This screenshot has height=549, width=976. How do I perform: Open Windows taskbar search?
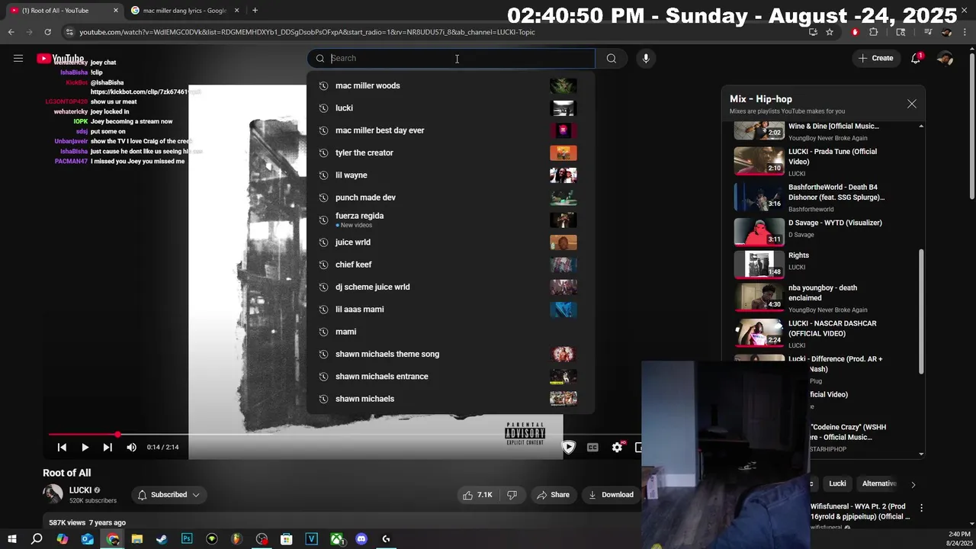pos(37,539)
